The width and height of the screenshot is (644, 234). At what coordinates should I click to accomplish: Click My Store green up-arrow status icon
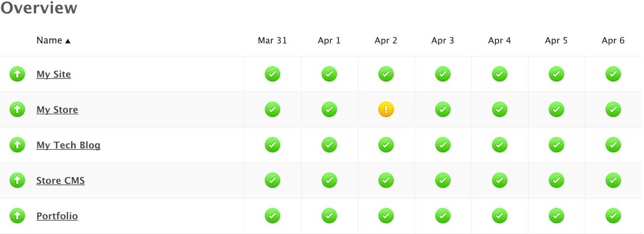[x=17, y=110]
